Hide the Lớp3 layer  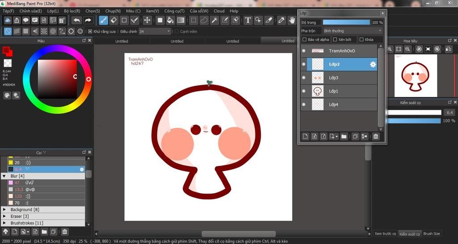pyautogui.click(x=304, y=78)
